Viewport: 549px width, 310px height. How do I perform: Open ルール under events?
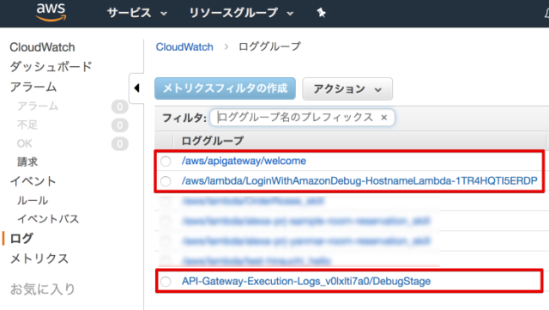click(33, 201)
